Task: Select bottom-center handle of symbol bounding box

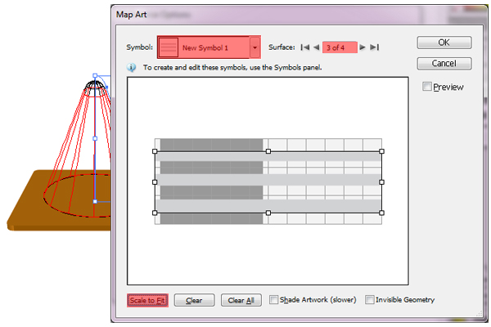Action: coord(268,213)
